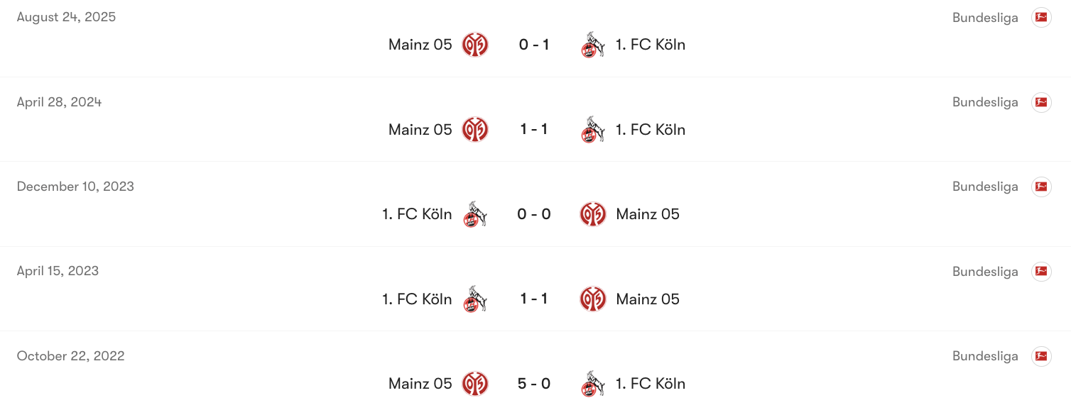Click the December 10, 2023 date

click(x=75, y=187)
